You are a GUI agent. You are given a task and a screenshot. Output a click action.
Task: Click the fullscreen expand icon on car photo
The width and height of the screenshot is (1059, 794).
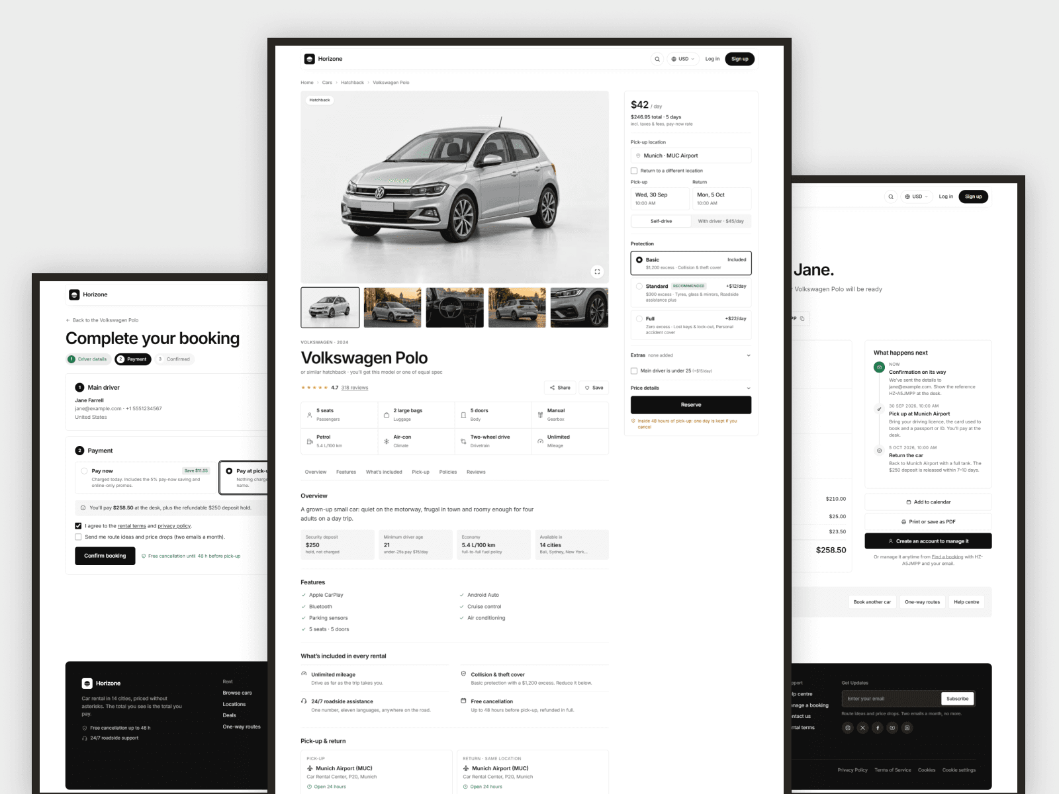(x=597, y=271)
